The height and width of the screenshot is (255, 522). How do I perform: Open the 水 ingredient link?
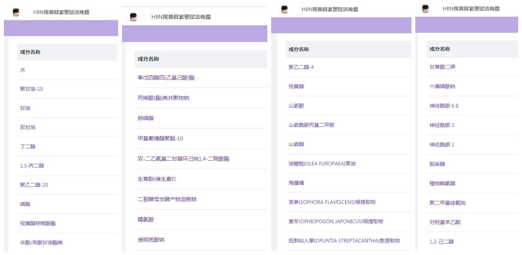click(x=23, y=70)
